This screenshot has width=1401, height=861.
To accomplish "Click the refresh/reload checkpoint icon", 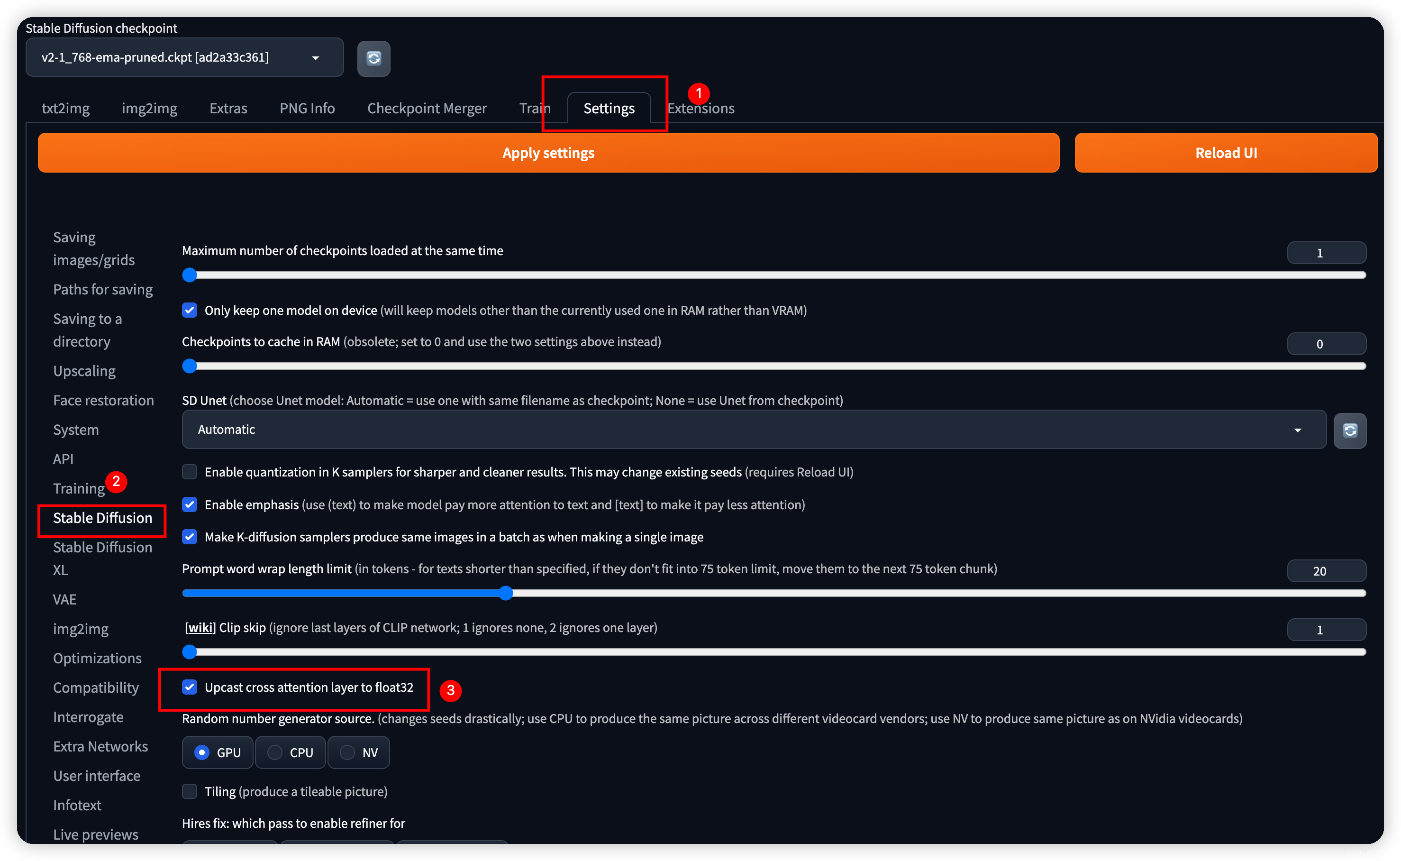I will tap(373, 58).
